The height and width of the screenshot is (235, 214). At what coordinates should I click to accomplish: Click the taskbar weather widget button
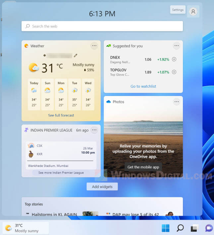pos(26,228)
